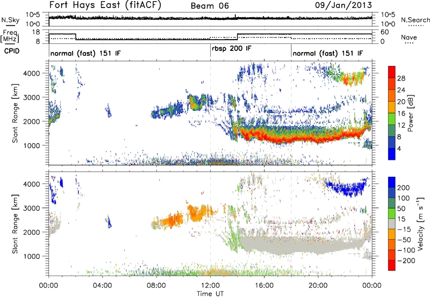
Task: Click the Power colorbar '28' tick value
Action: click(401, 78)
